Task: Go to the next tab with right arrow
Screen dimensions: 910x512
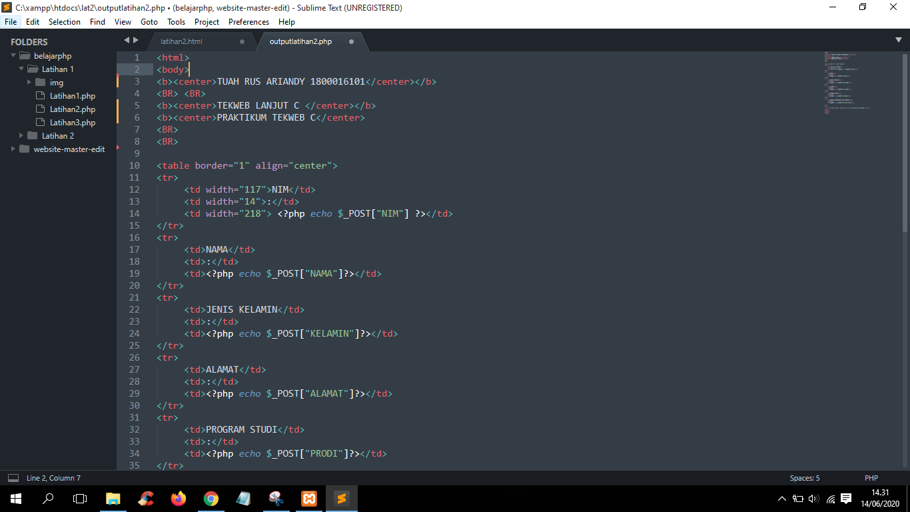Action: point(136,40)
